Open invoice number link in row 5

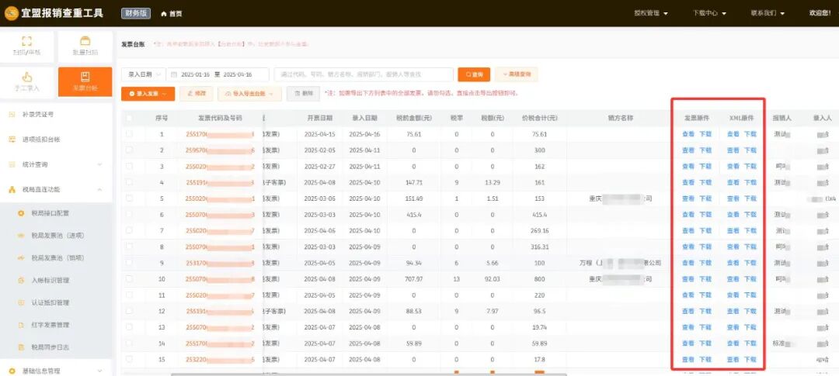click(220, 198)
